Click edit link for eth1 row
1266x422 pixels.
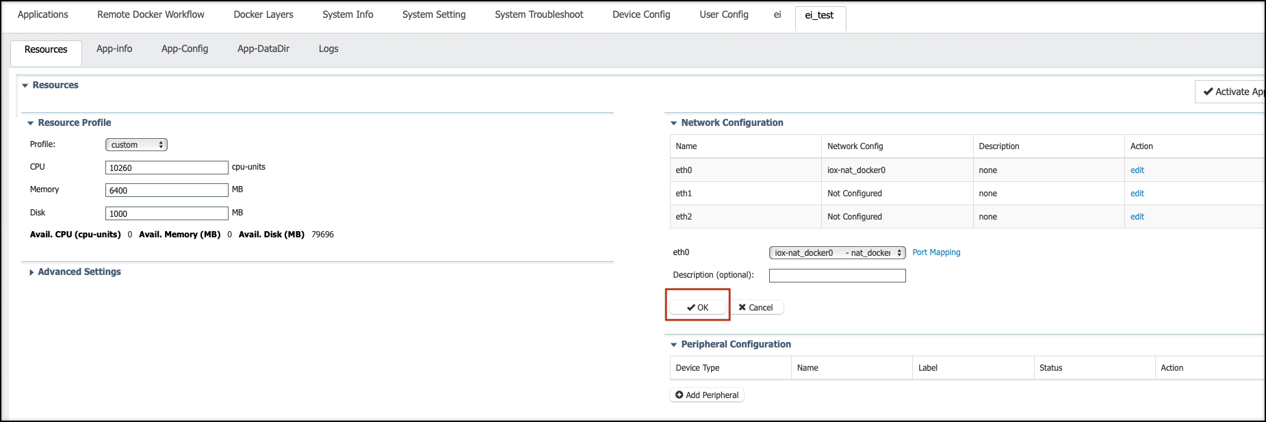pos(1137,194)
